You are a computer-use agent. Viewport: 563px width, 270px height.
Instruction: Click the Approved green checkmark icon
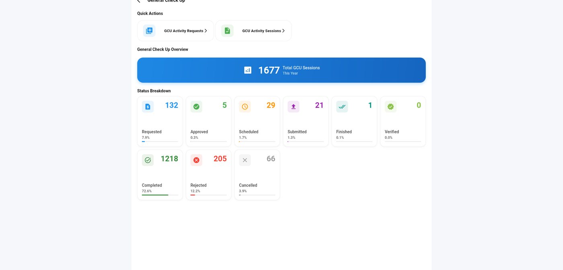pos(196,107)
